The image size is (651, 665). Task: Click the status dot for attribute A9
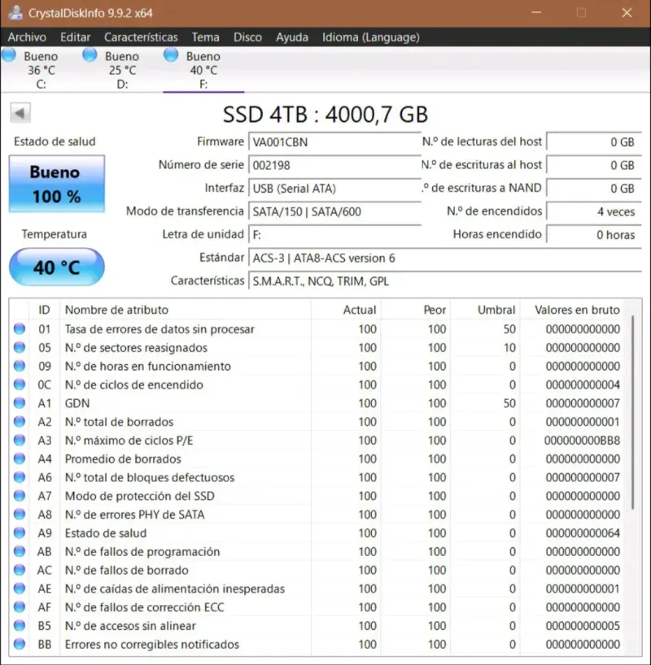click(20, 532)
